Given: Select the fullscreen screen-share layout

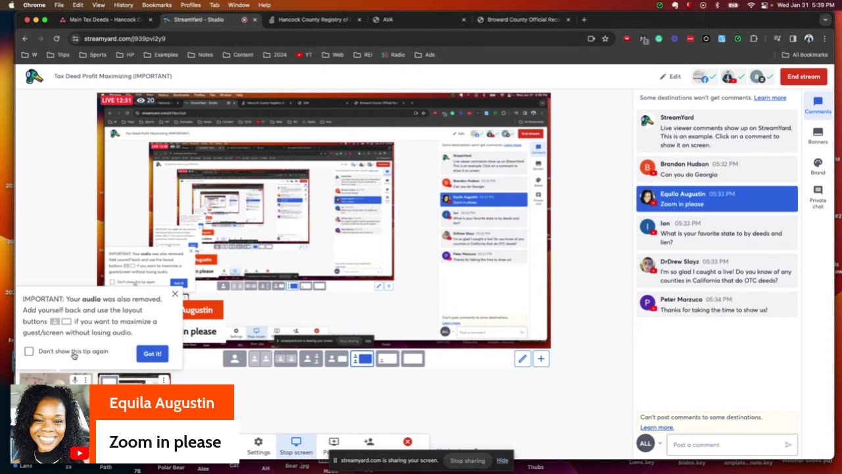Looking at the screenshot, I should (x=413, y=359).
